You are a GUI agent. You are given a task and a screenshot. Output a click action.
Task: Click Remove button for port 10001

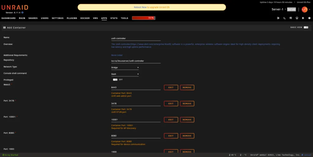[x=187, y=120]
